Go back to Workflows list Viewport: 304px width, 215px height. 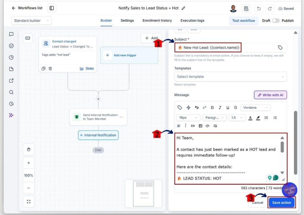27,8
